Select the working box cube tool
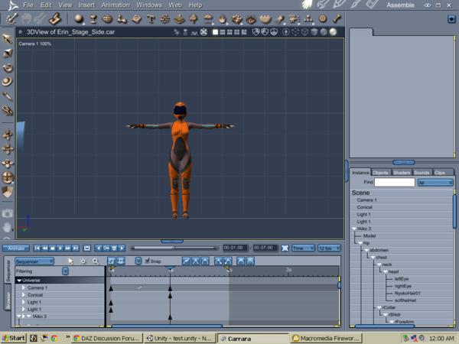This screenshot has width=459, height=344. pyautogui.click(x=8, y=192)
